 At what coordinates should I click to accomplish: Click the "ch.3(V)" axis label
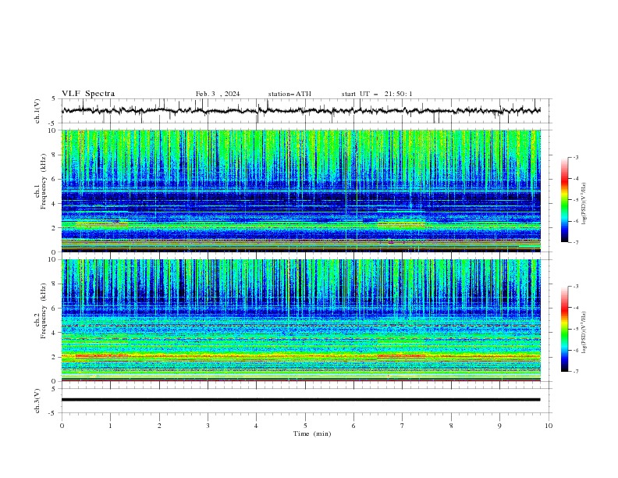pos(37,401)
